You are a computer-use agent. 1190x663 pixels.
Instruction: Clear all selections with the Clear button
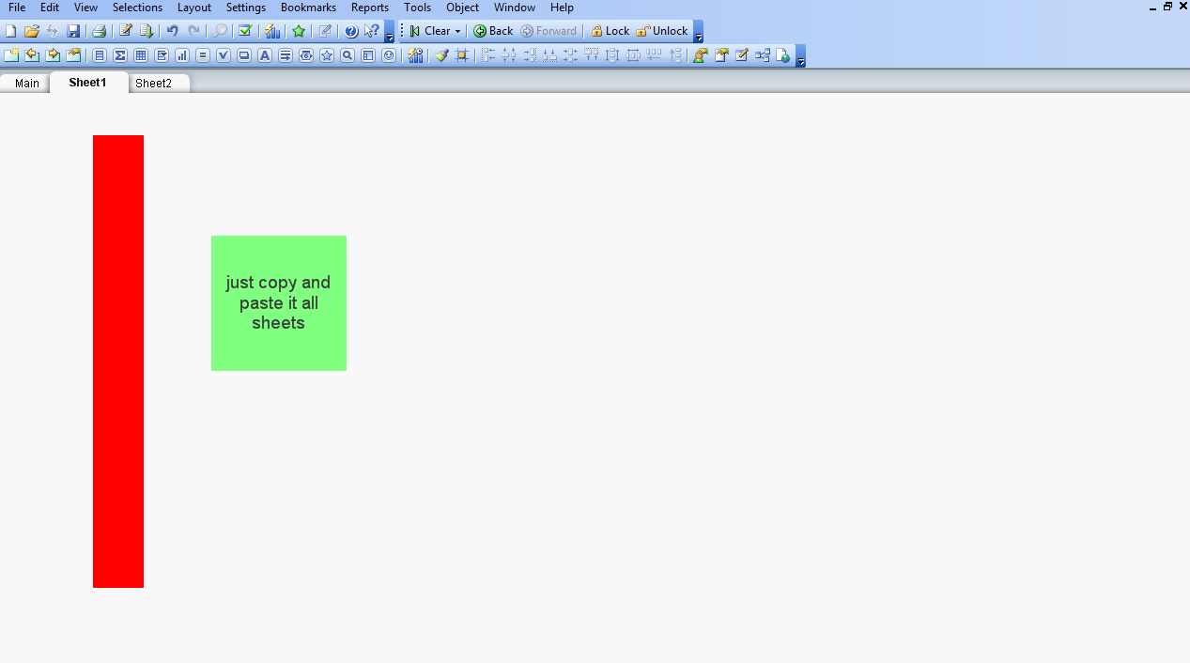point(430,31)
